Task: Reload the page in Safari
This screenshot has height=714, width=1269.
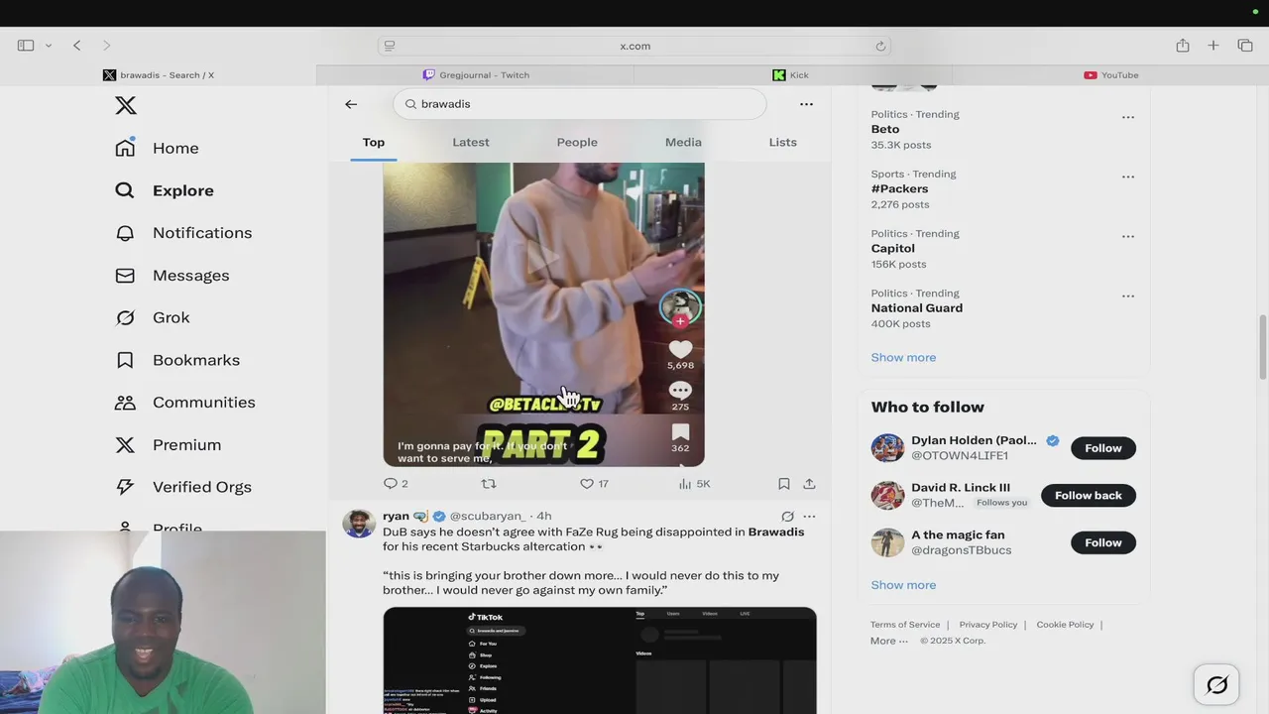Action: coord(879,46)
